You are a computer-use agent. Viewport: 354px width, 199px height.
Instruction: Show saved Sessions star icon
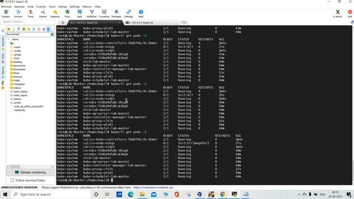[x=55, y=13]
